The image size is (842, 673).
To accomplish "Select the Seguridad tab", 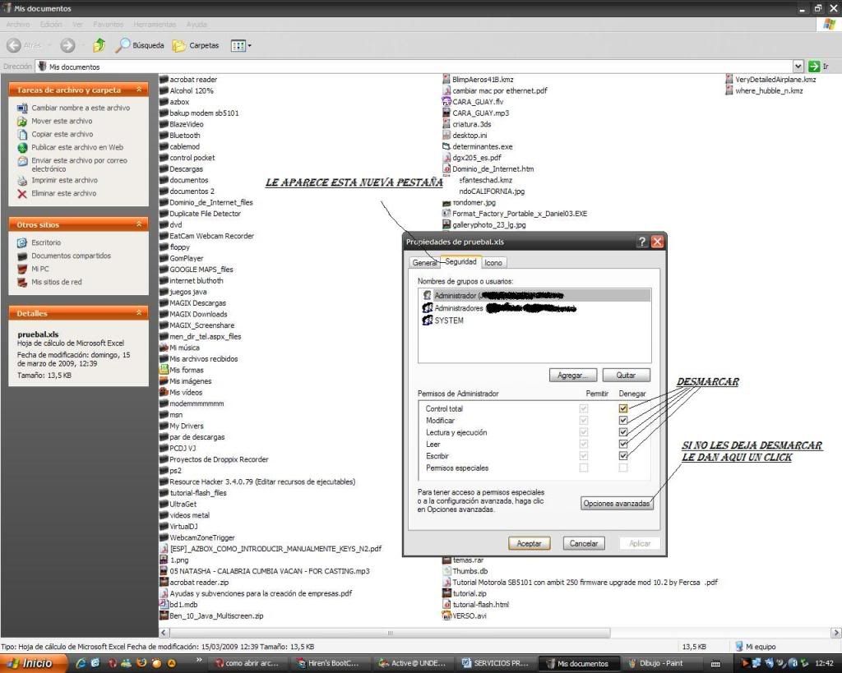I will click(460, 261).
